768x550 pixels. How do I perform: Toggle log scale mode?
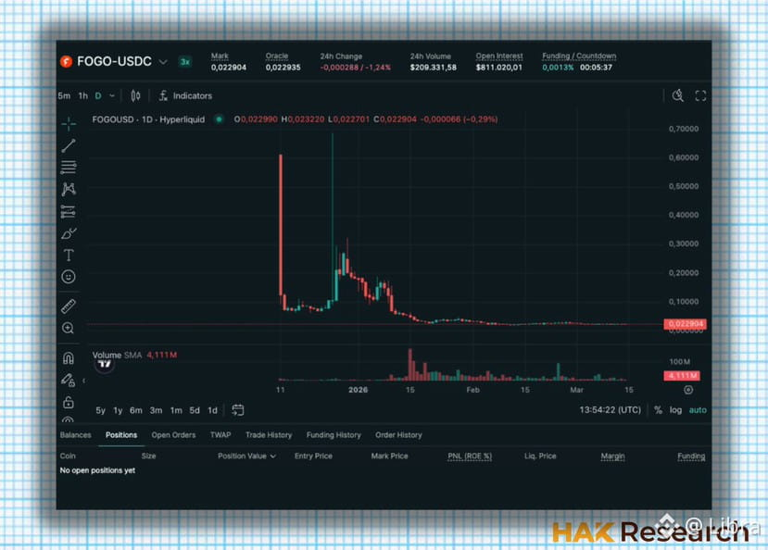click(676, 410)
